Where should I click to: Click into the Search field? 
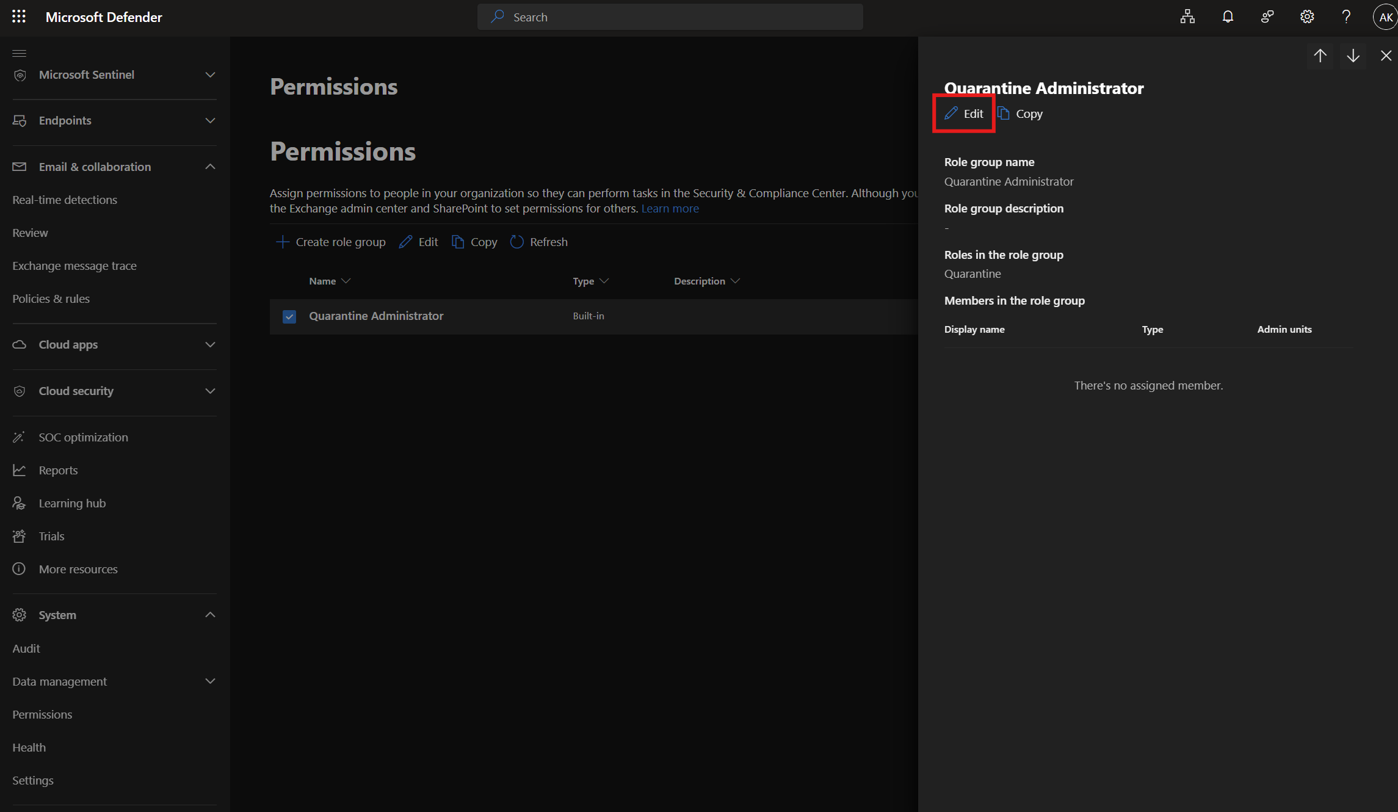pyautogui.click(x=670, y=17)
